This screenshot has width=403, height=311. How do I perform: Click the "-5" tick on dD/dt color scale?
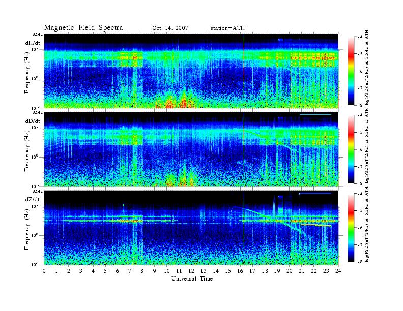pyautogui.click(x=360, y=132)
